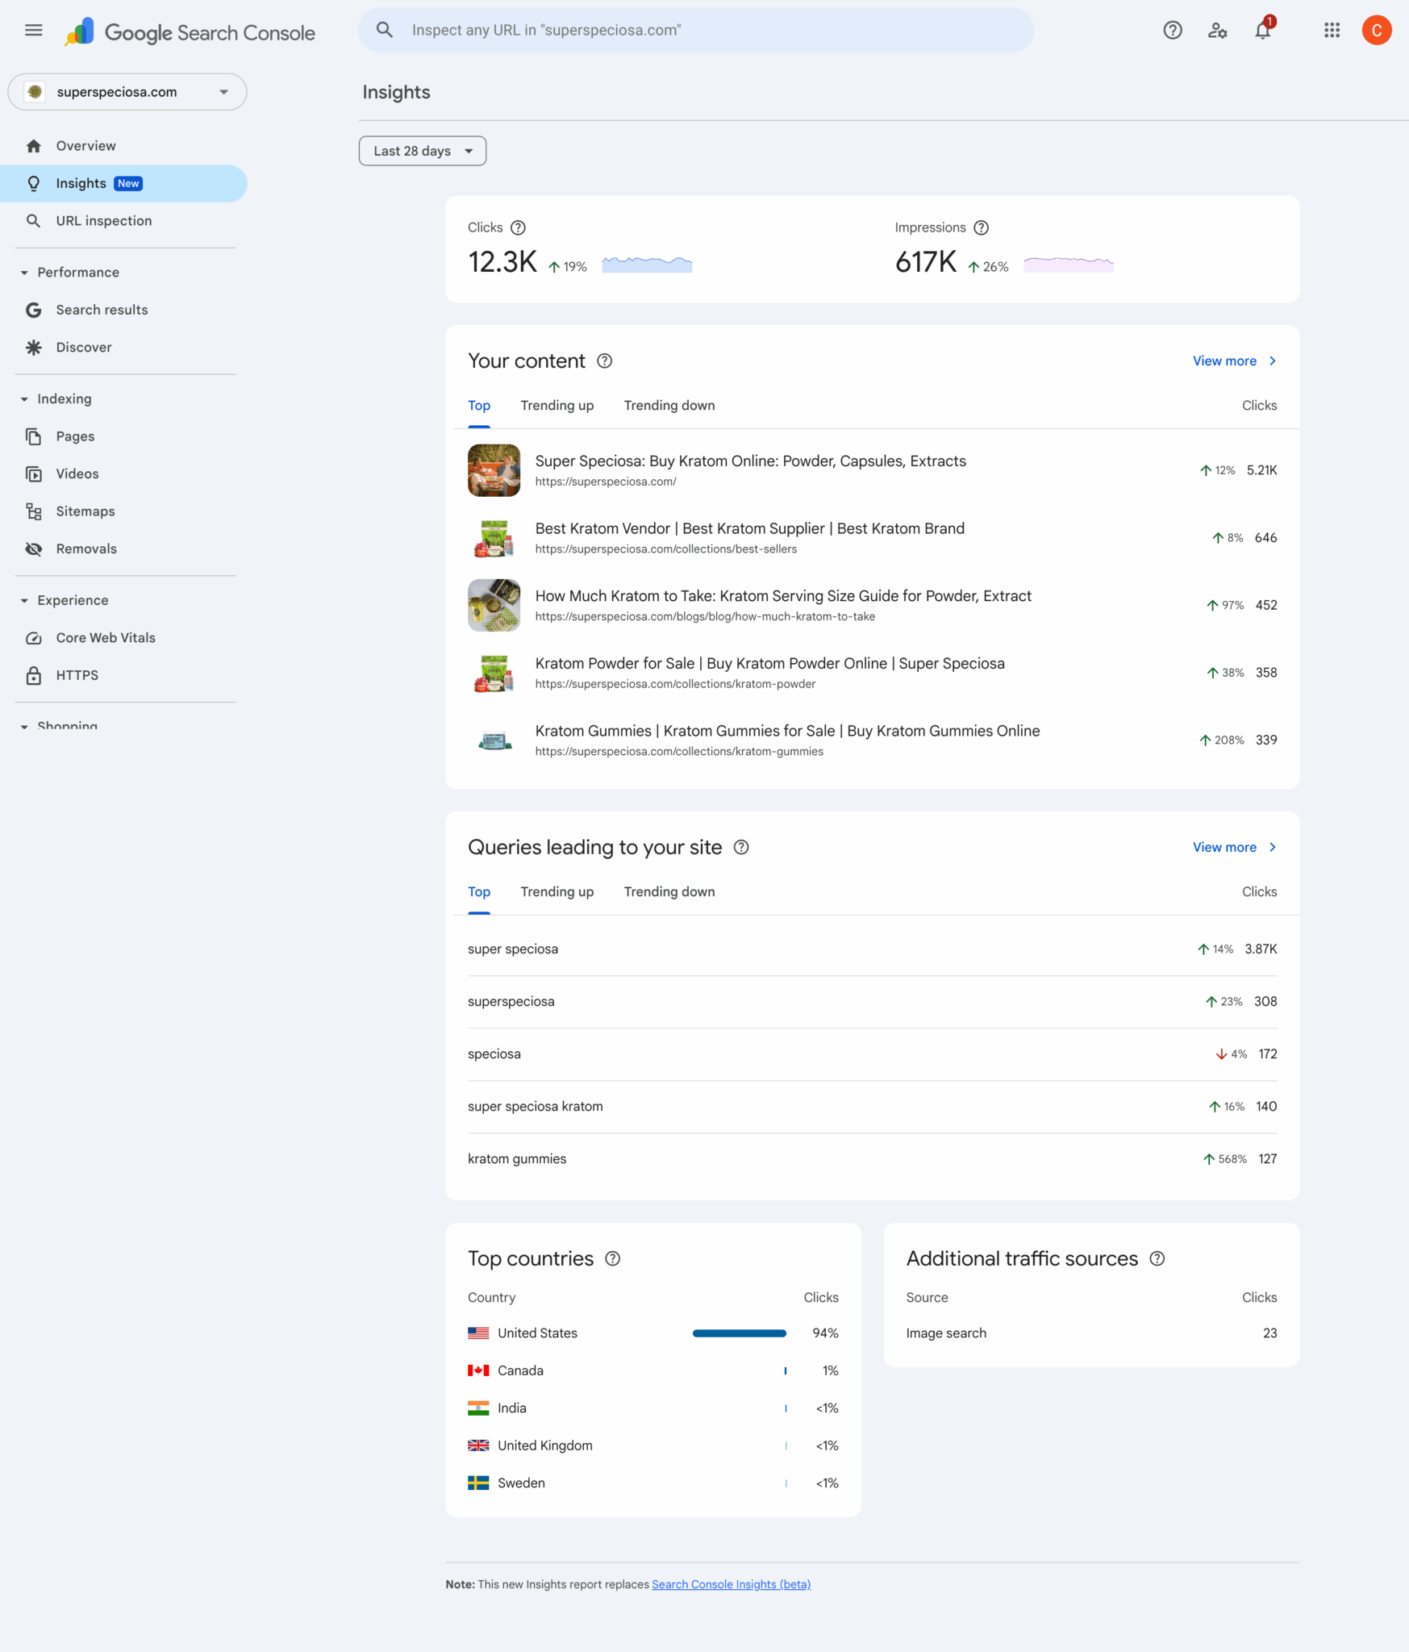
Task: Click the Super Speciosa homepage thumbnail
Action: pos(494,471)
